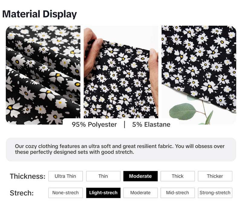242x207 pixels.
Task: Click the Material Display heading
Action: point(40,14)
